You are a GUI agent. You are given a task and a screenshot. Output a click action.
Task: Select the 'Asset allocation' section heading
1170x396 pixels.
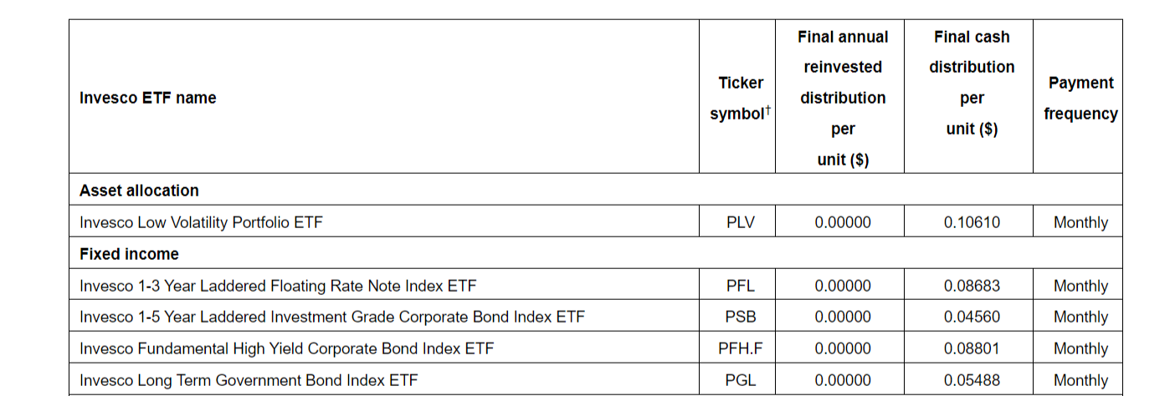[x=139, y=190]
